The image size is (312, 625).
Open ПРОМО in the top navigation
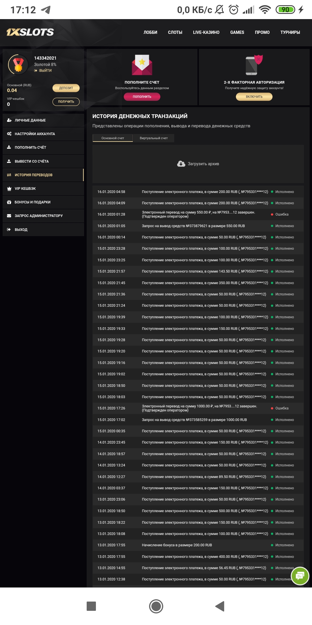click(262, 32)
